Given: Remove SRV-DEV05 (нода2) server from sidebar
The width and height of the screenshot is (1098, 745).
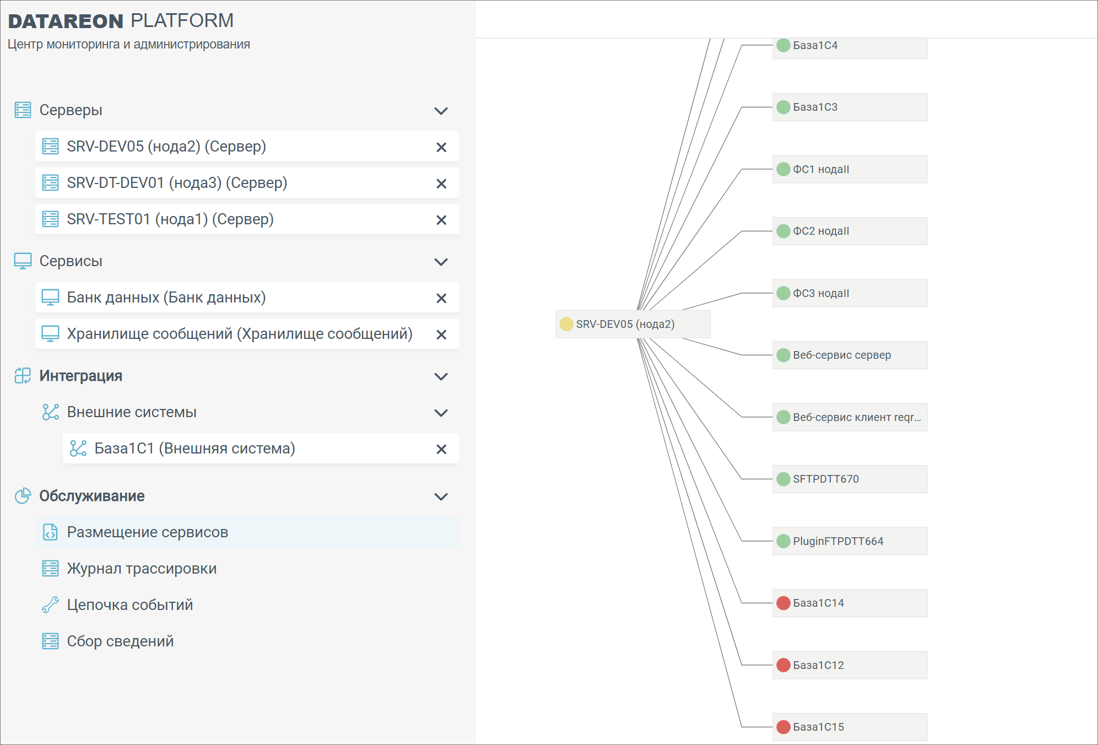Looking at the screenshot, I should [x=441, y=147].
